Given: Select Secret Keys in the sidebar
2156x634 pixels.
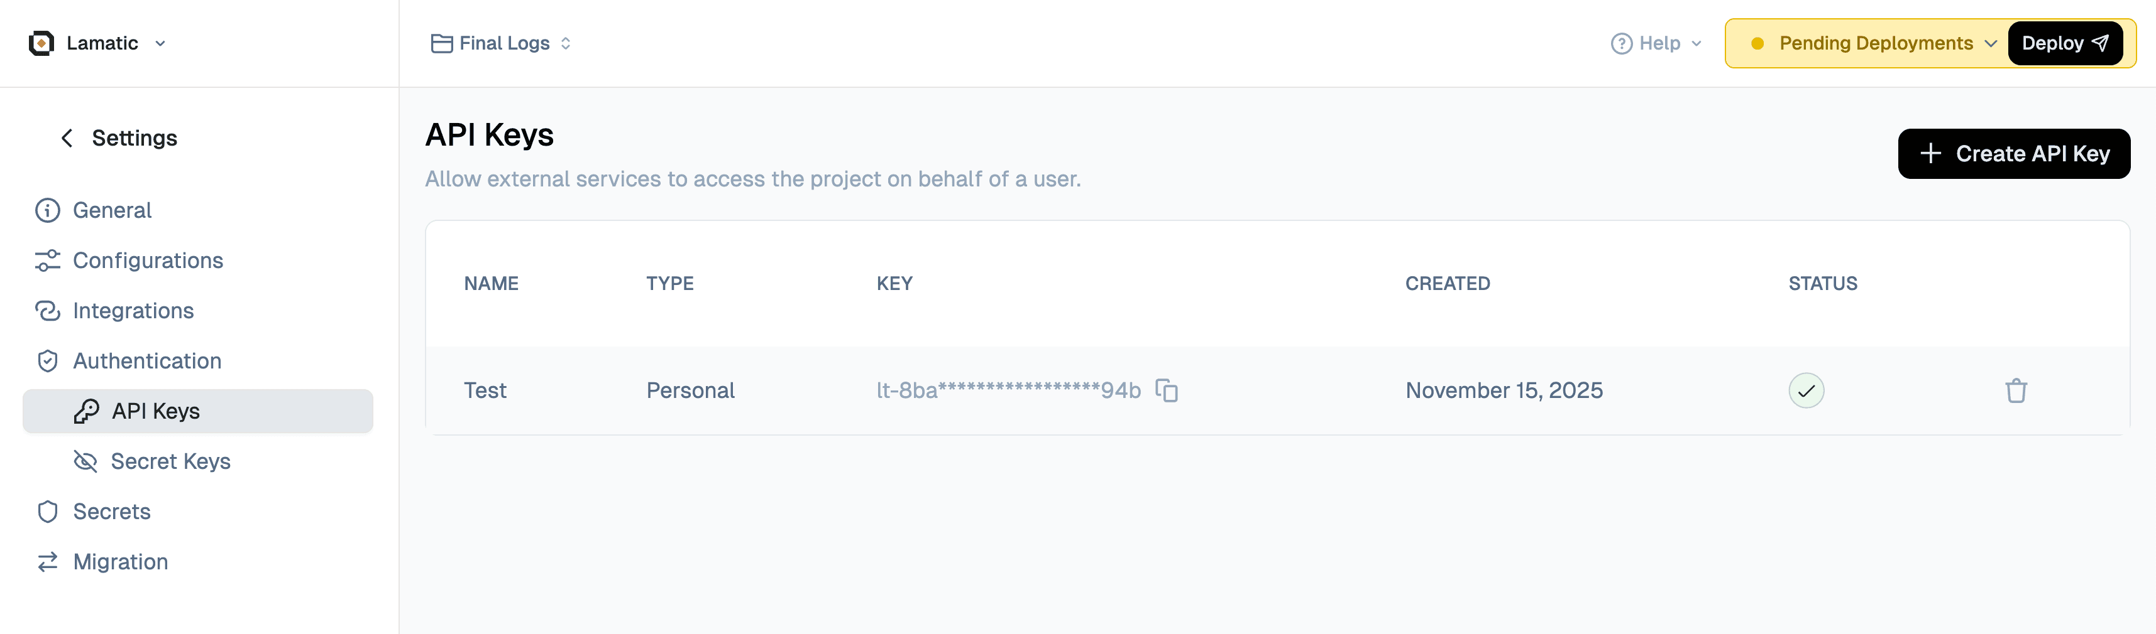Looking at the screenshot, I should pyautogui.click(x=170, y=461).
